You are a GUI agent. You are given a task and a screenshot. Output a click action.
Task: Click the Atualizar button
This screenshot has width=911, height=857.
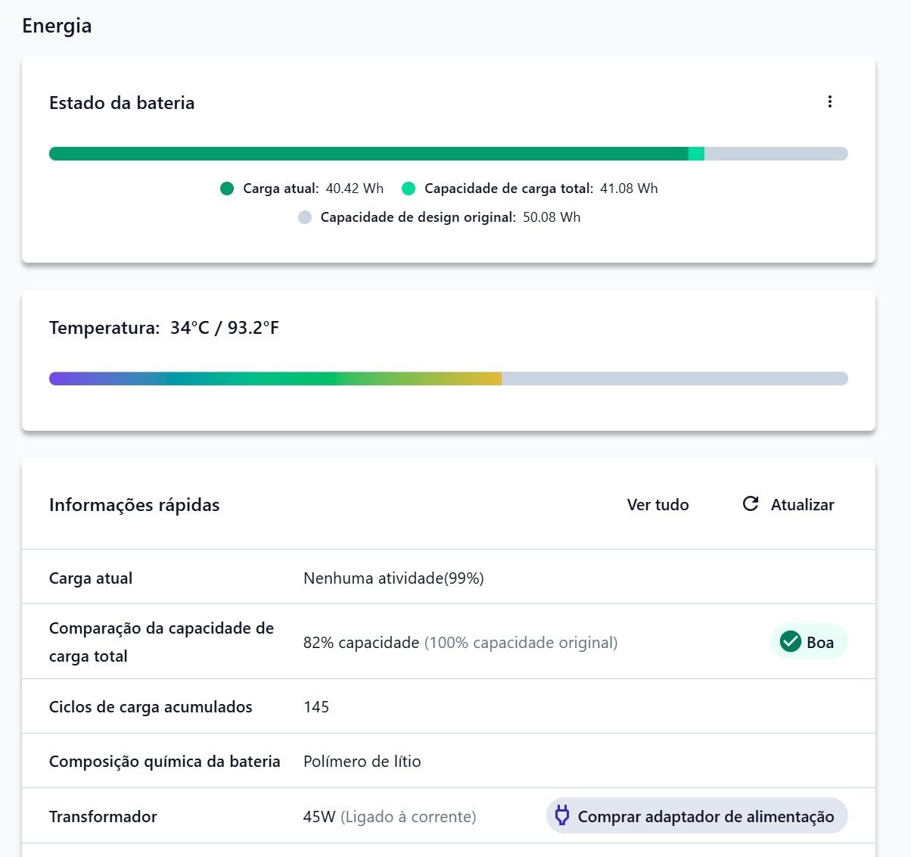(x=788, y=505)
